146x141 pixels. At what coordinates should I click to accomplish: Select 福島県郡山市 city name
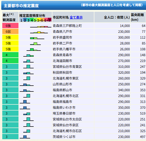click(62, 90)
